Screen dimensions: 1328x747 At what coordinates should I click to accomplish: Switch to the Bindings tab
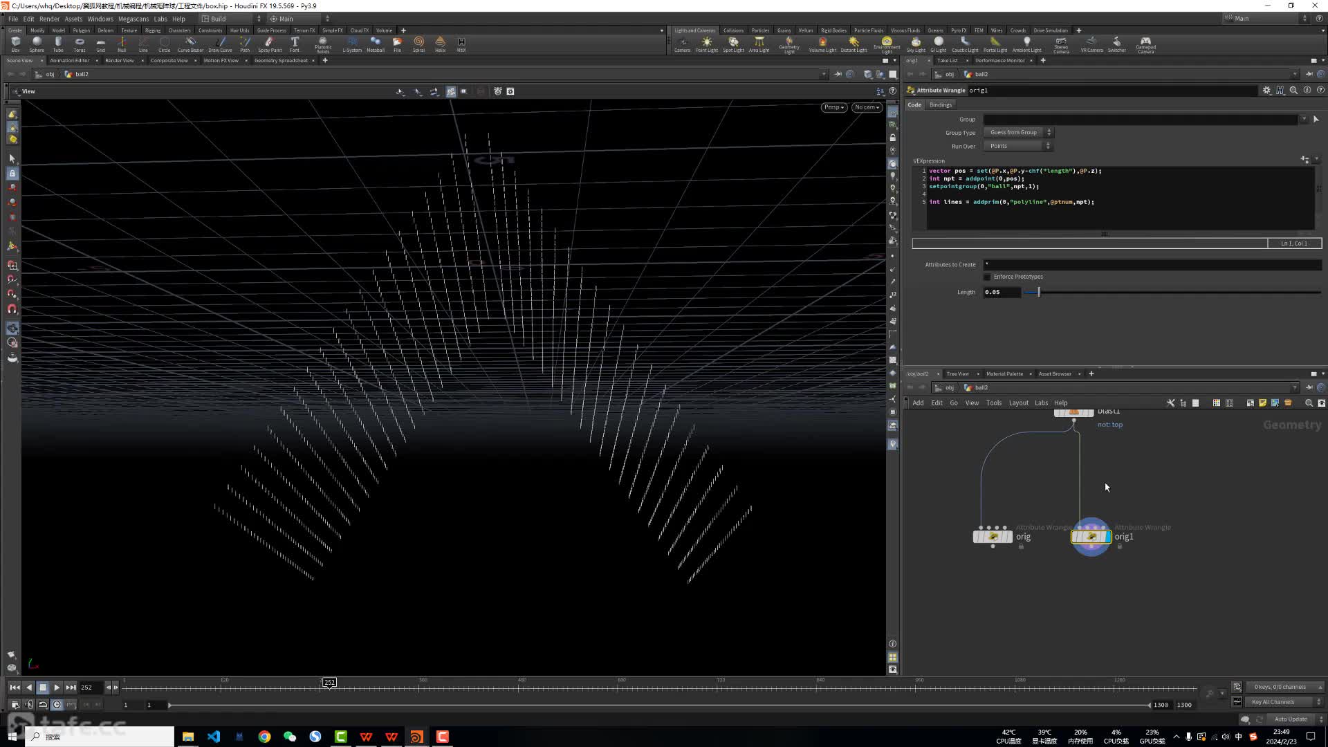click(940, 104)
